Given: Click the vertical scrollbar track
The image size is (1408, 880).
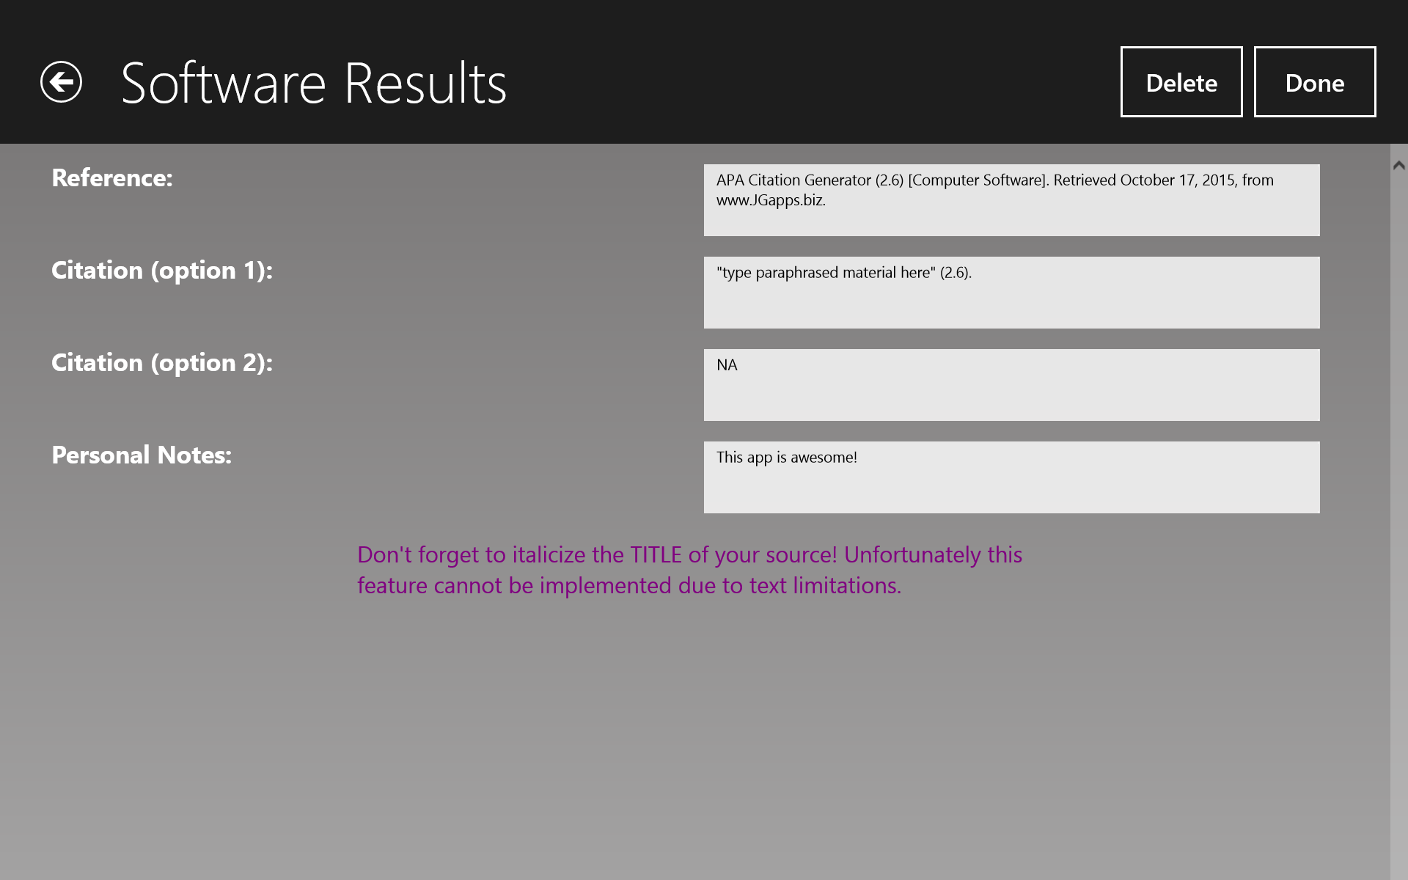Looking at the screenshot, I should coord(1398,513).
